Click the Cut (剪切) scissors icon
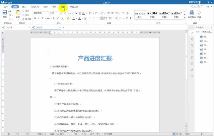 (x=23, y=11)
